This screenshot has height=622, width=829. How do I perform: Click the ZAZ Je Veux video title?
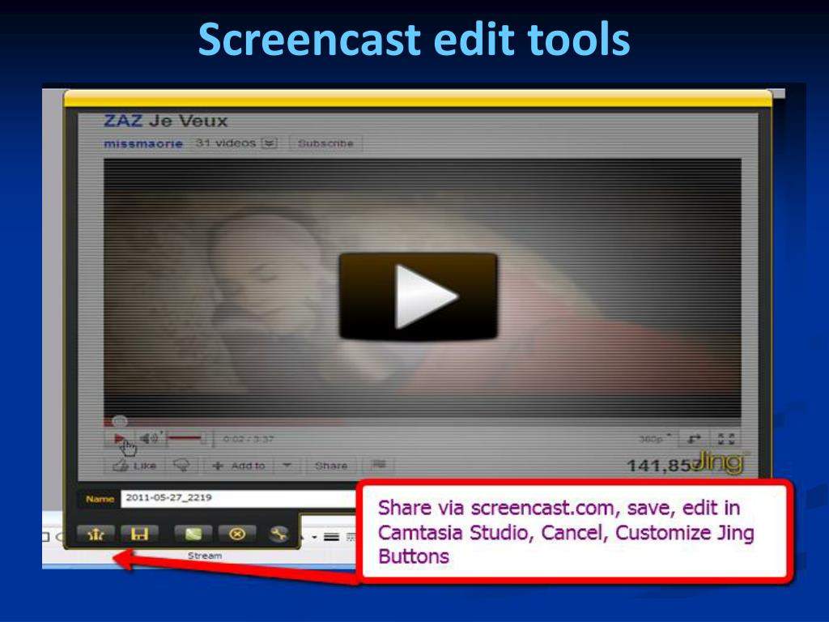(x=165, y=121)
